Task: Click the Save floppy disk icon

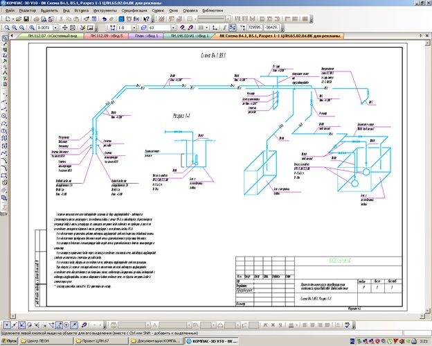Action: tap(26, 19)
